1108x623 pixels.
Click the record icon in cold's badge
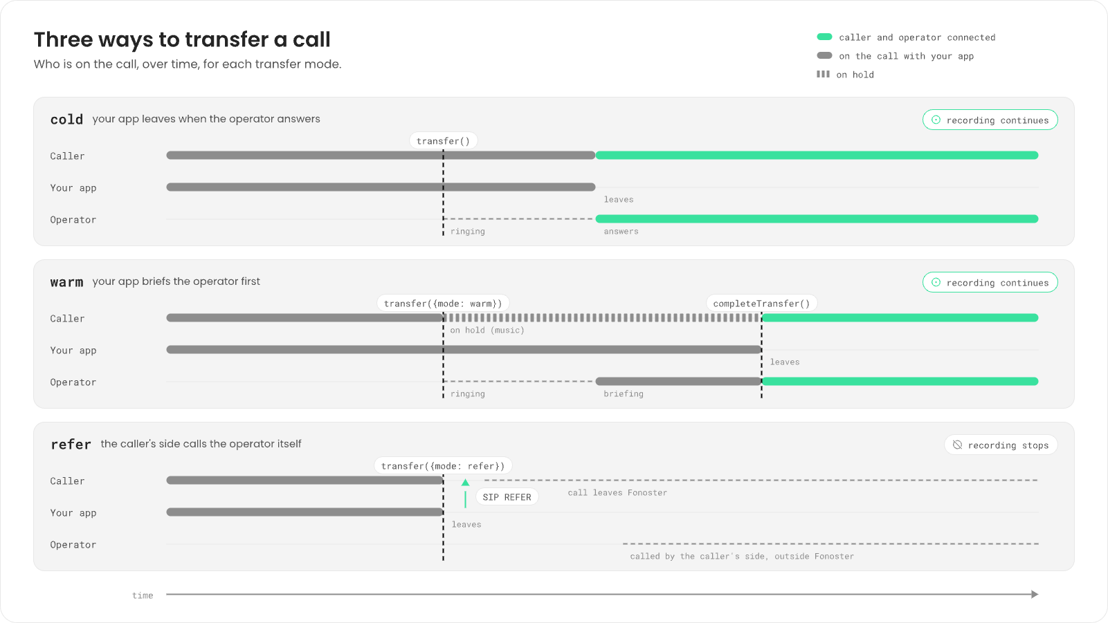click(x=936, y=120)
